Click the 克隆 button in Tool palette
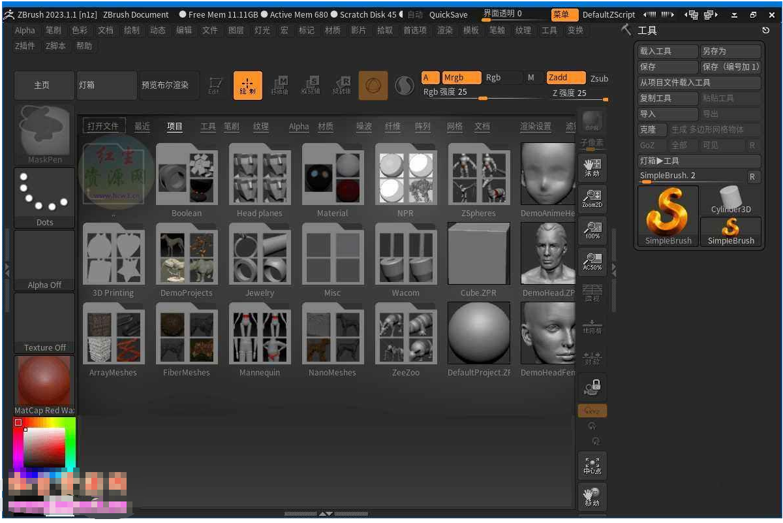The height and width of the screenshot is (523, 783). pyautogui.click(x=651, y=129)
